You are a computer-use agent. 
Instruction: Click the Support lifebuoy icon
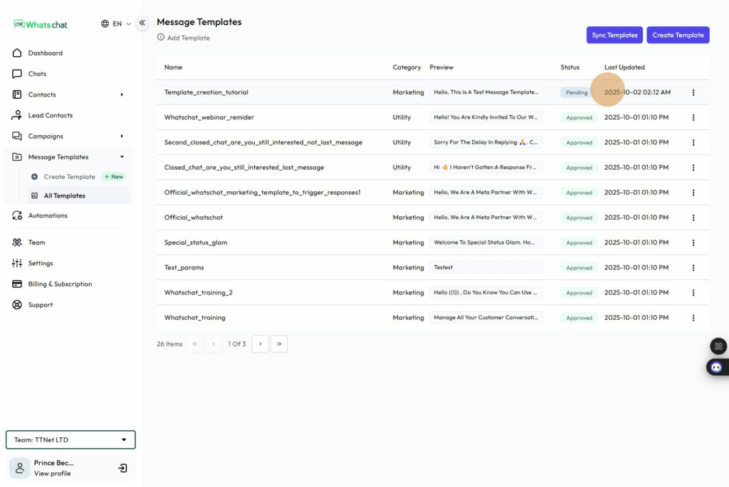pos(17,305)
